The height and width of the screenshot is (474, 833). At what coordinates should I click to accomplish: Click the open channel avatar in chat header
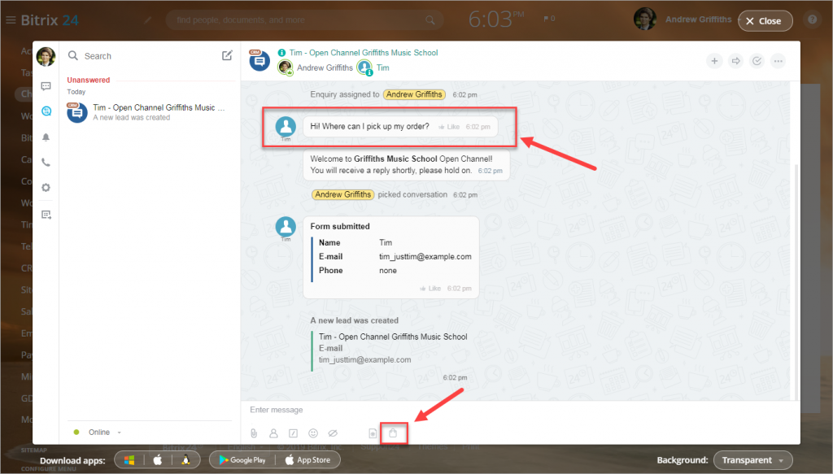[259, 60]
